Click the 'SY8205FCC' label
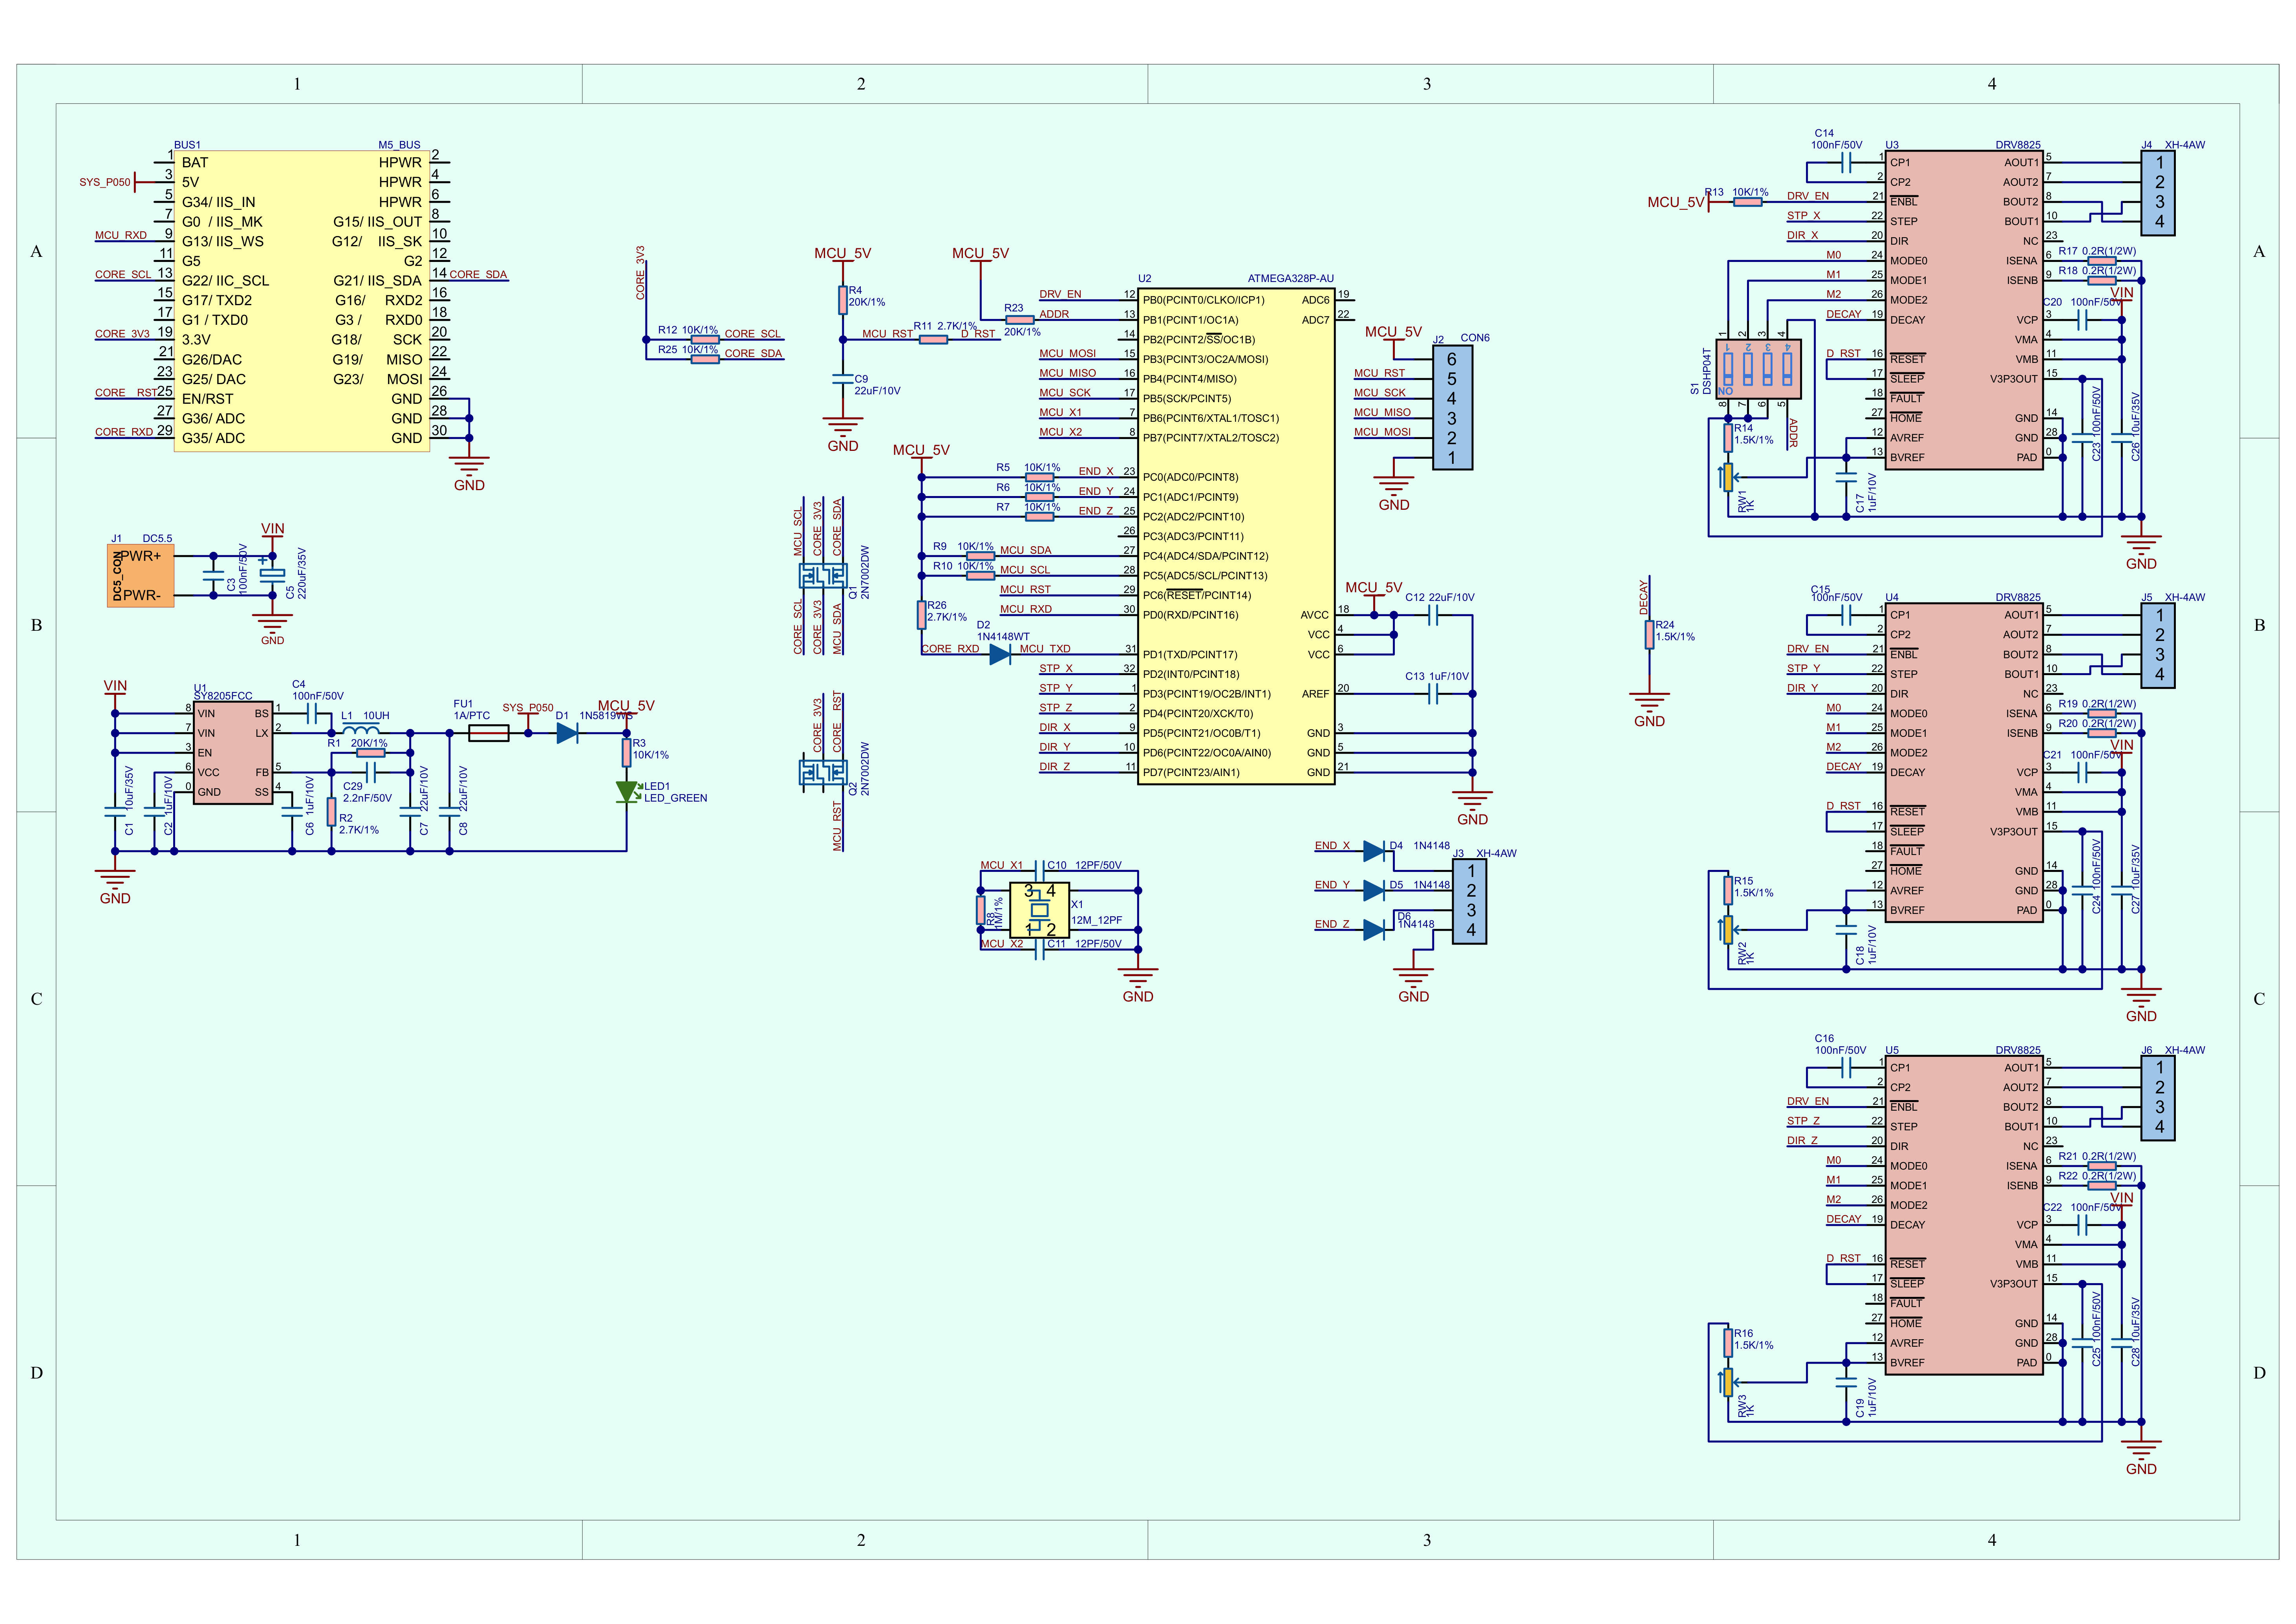The width and height of the screenshot is (2296, 1624). [223, 696]
